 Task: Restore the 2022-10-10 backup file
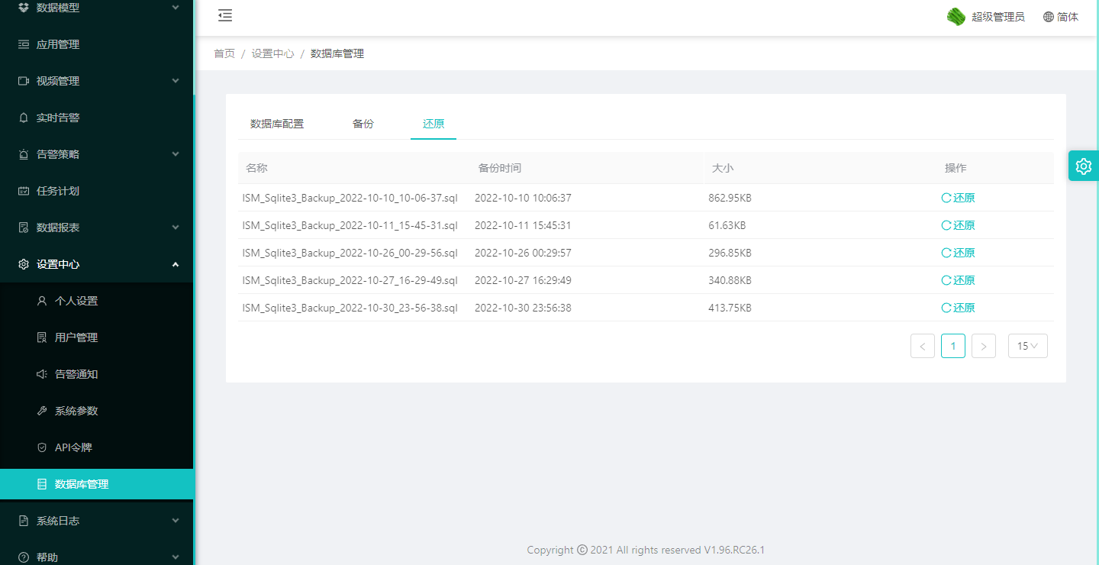(x=959, y=198)
